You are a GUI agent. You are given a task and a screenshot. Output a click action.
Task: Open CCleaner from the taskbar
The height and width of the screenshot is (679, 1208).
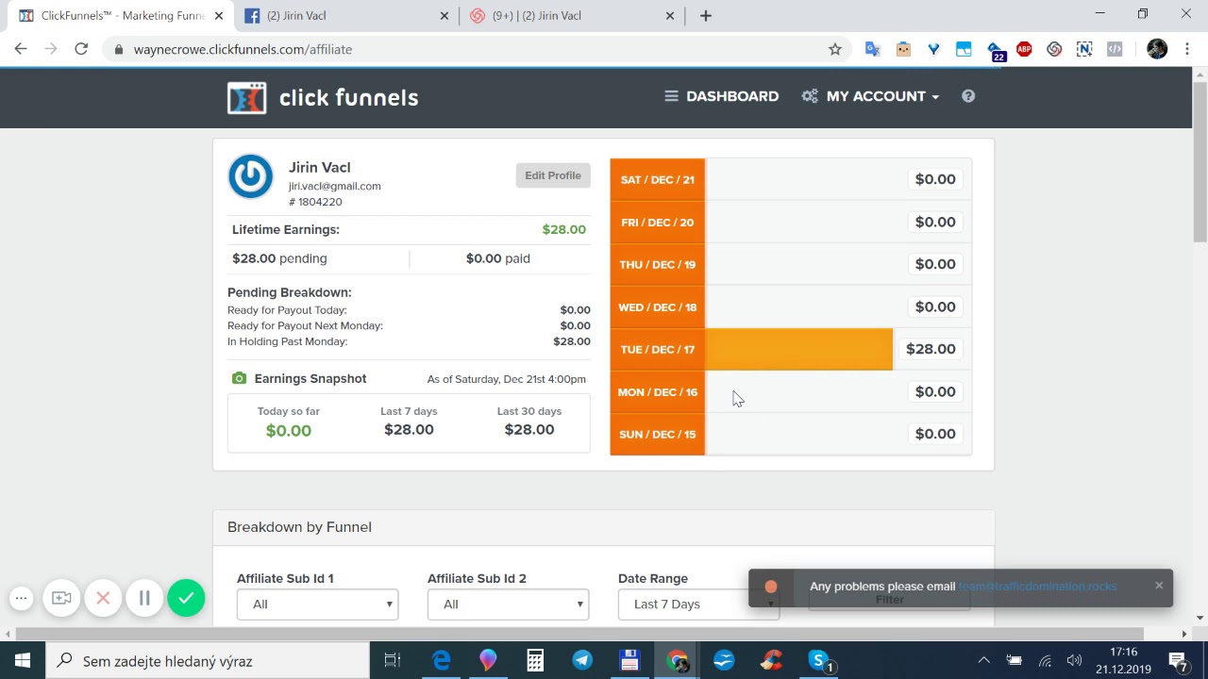pos(771,661)
